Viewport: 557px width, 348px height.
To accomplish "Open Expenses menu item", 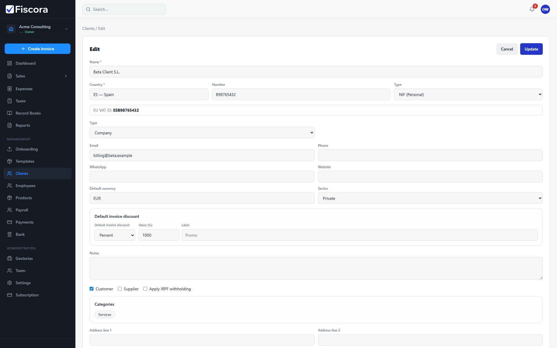I will pyautogui.click(x=37, y=89).
